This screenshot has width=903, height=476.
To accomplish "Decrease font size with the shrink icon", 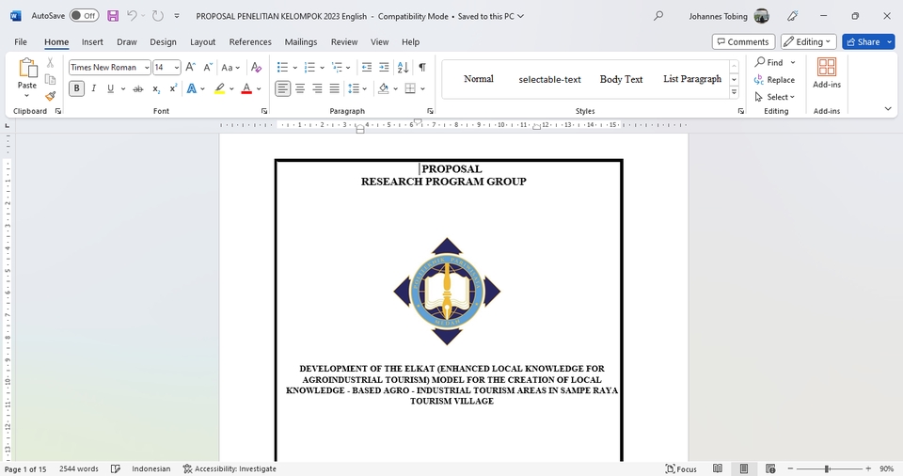I will click(x=208, y=68).
